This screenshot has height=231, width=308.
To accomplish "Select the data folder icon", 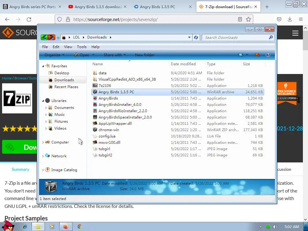I will tap(95, 73).
